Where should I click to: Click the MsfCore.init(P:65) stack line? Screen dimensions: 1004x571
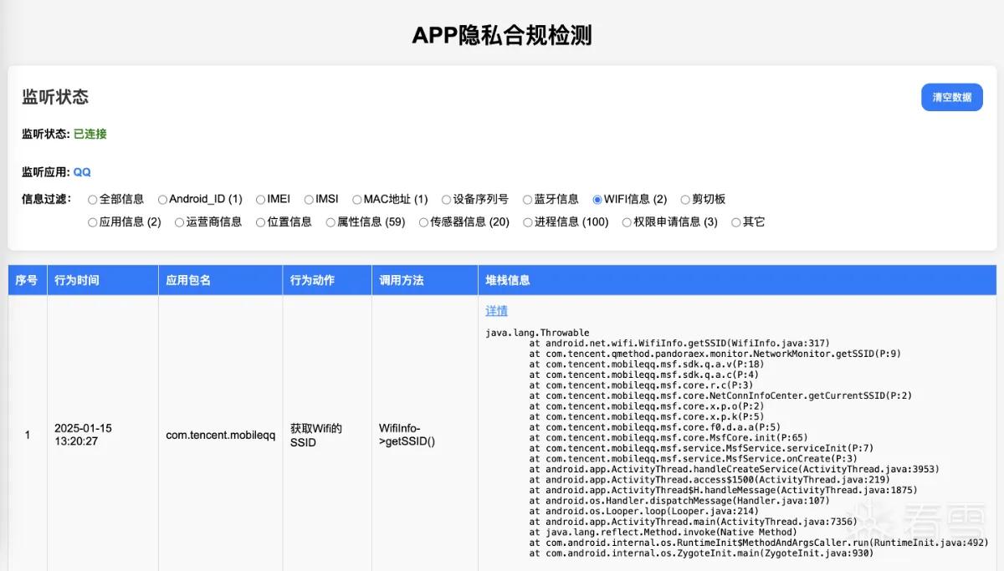click(669, 437)
